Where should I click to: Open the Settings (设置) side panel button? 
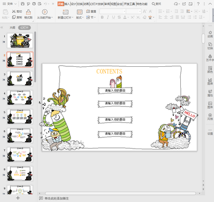coord(210,132)
